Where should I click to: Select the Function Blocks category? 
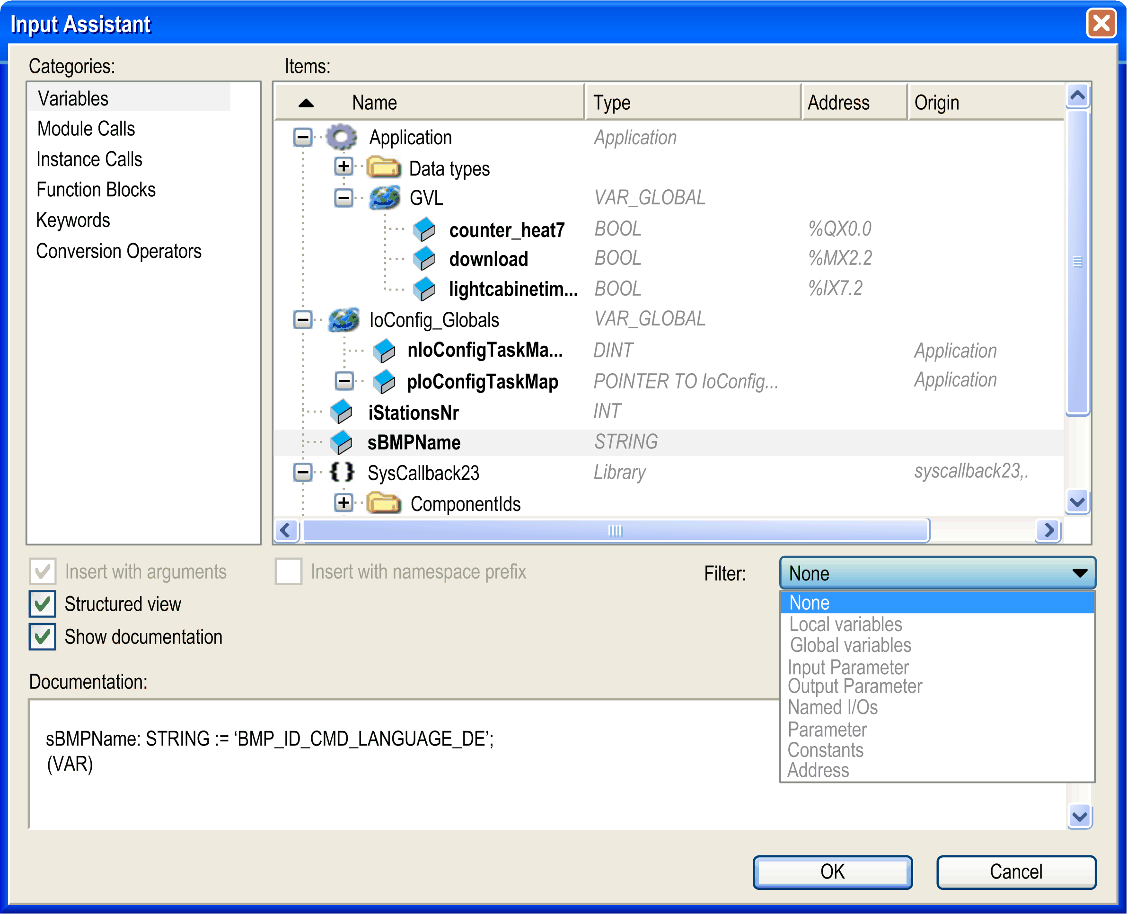[96, 190]
